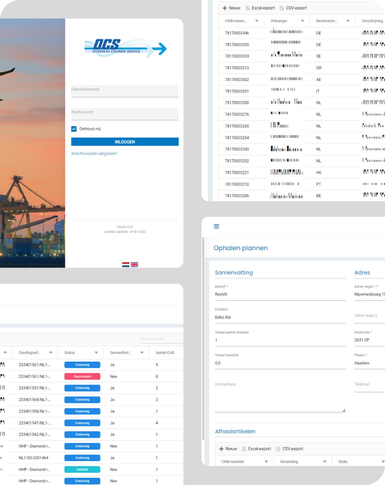Switch language using the Dutch flag
This screenshot has width=385, height=485.
pyautogui.click(x=125, y=265)
